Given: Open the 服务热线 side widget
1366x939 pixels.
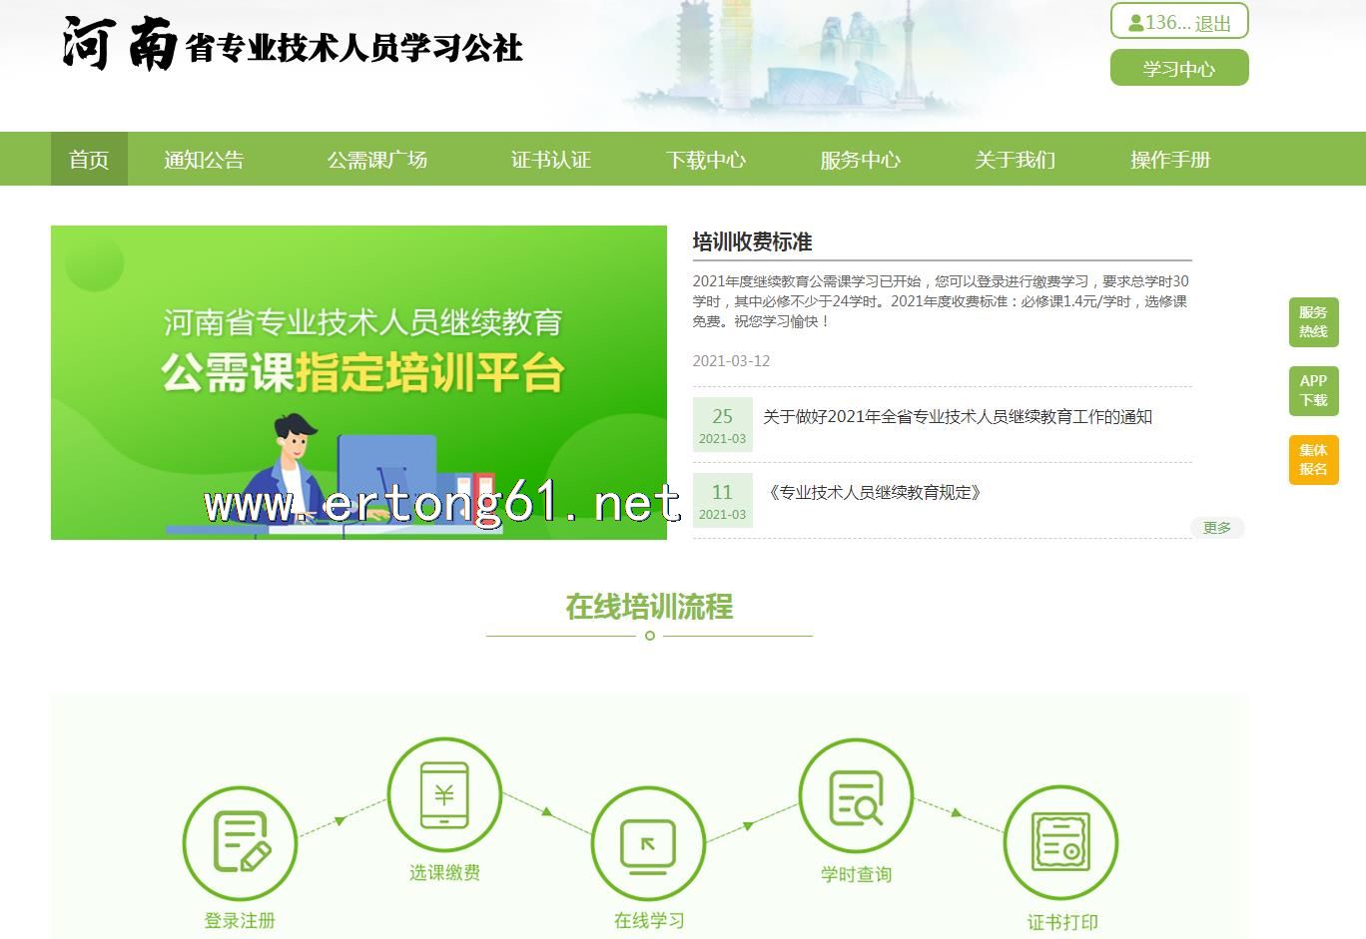Looking at the screenshot, I should 1313,322.
